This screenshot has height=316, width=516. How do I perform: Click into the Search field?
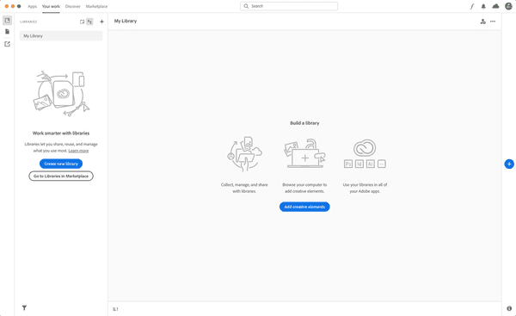click(289, 6)
